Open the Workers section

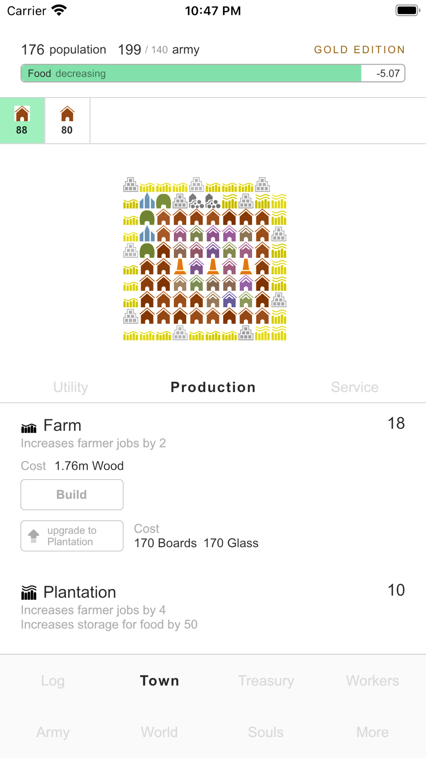point(372,681)
